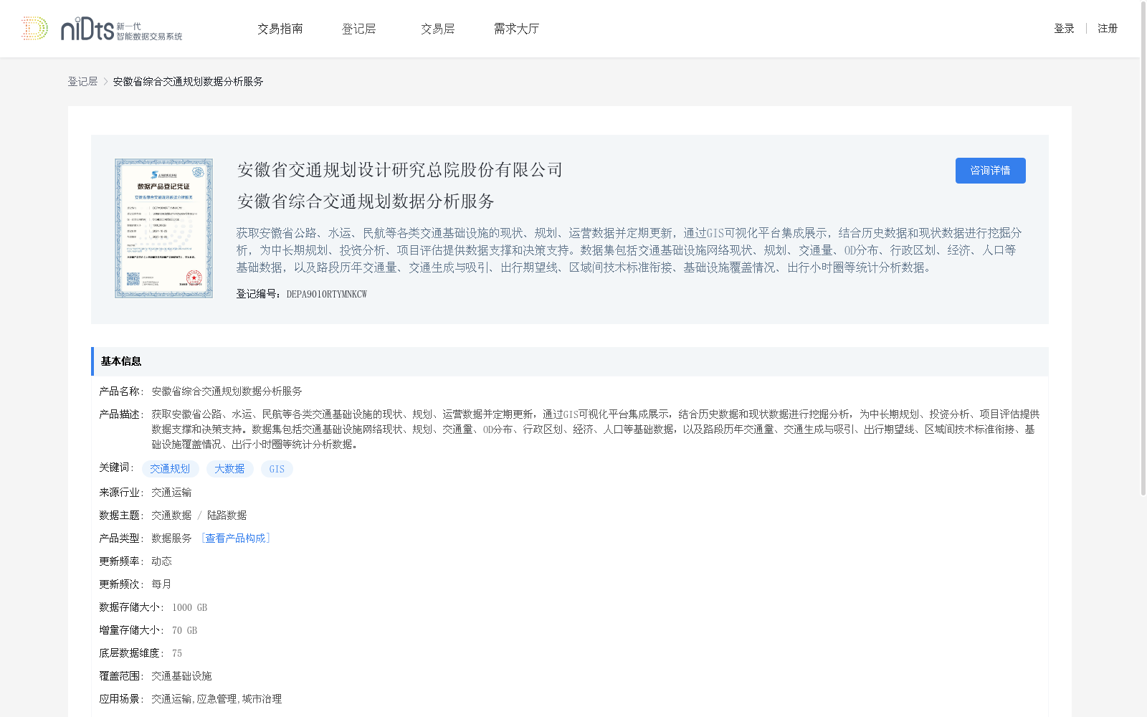Open 交易指南 navigation menu
This screenshot has width=1147, height=717.
pos(280,28)
